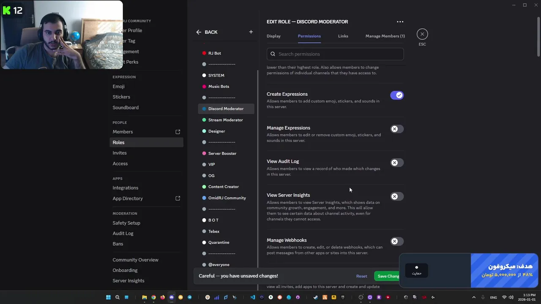
Task: Open the external link icon beside App Directory
Action: pyautogui.click(x=178, y=198)
